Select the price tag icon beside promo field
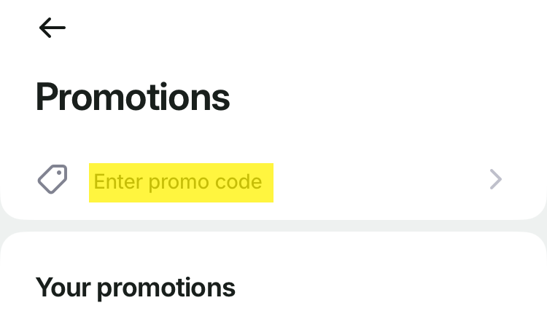This screenshot has height=311, width=547. (53, 179)
